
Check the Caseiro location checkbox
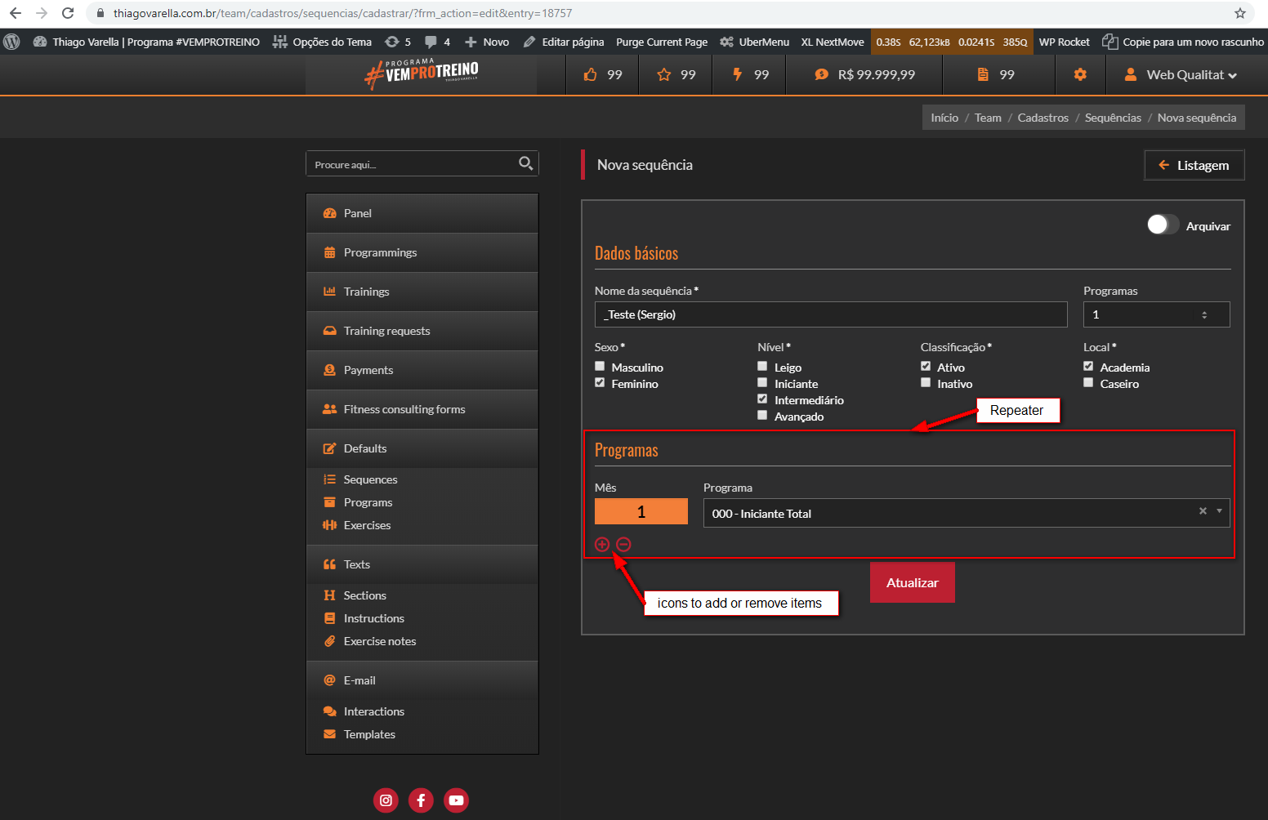pyautogui.click(x=1088, y=383)
